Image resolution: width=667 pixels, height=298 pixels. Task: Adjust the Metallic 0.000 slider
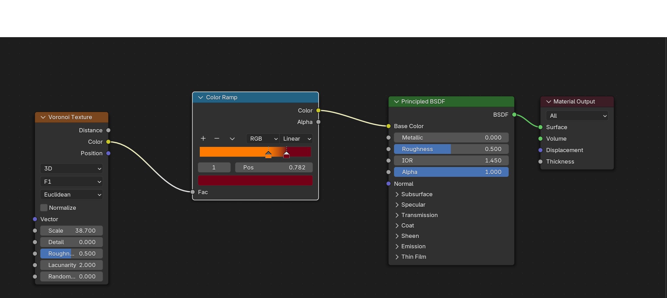coord(451,138)
